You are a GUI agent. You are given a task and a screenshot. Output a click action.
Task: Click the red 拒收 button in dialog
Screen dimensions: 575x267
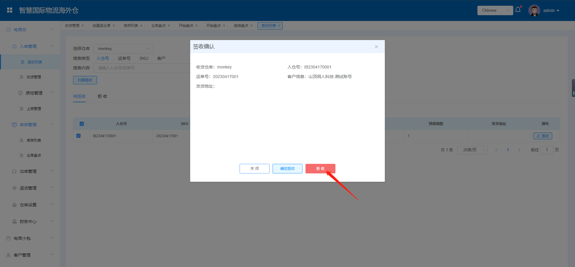click(x=320, y=169)
